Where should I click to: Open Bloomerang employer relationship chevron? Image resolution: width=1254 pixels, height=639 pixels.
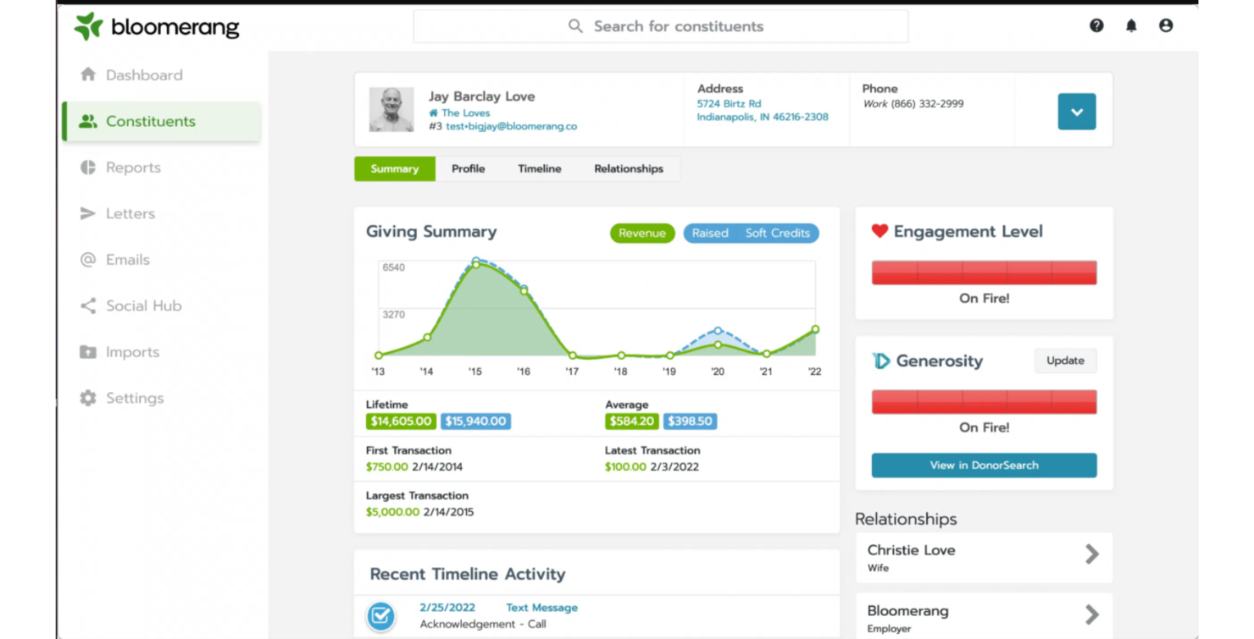(x=1092, y=614)
